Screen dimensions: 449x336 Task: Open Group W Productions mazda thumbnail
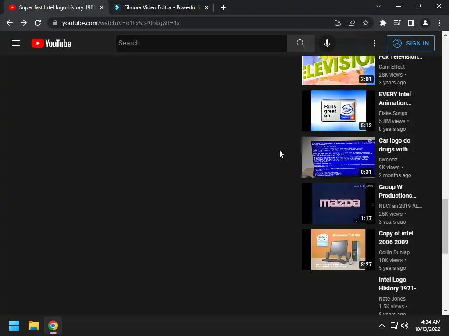pyautogui.click(x=339, y=203)
